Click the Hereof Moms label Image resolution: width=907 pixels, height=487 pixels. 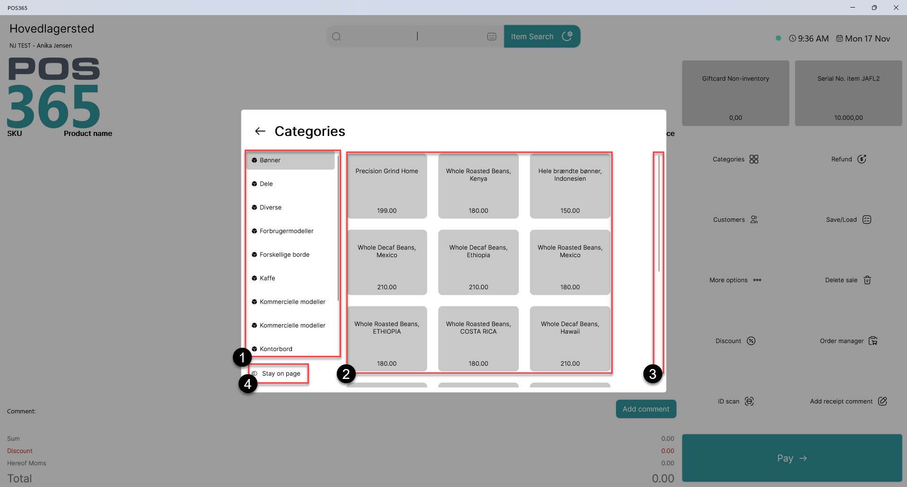pyautogui.click(x=26, y=463)
